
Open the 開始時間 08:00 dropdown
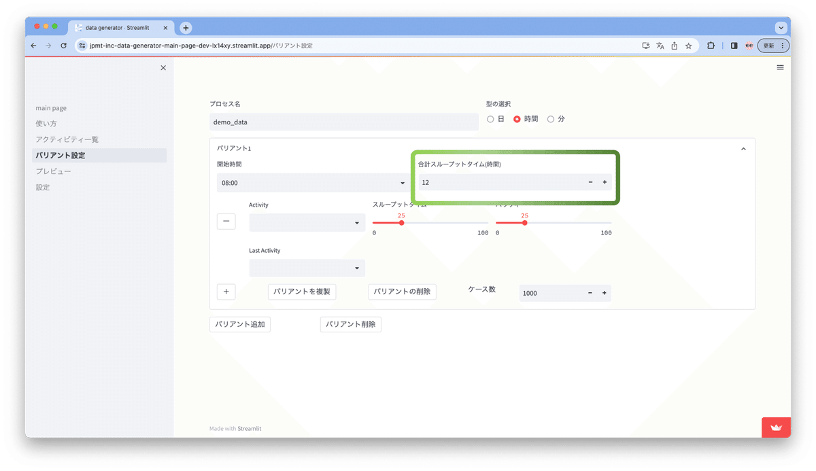tap(313, 183)
